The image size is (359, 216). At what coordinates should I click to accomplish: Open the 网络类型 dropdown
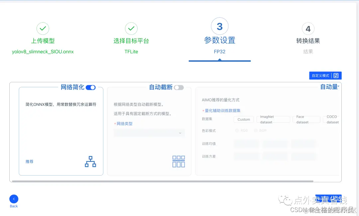click(149, 133)
